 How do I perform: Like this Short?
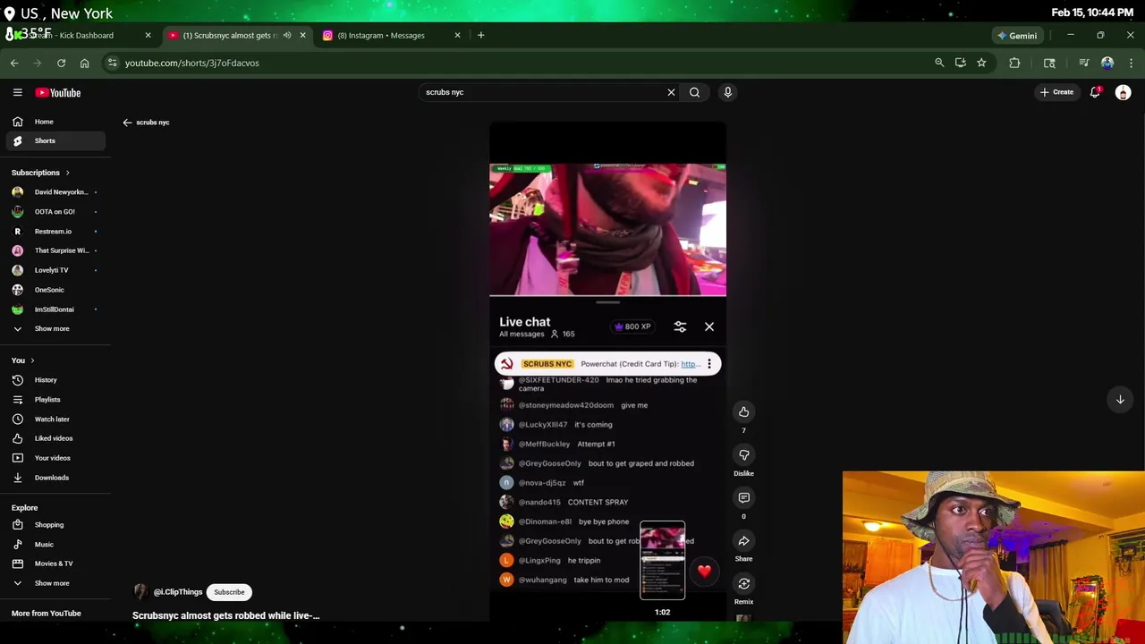743,411
